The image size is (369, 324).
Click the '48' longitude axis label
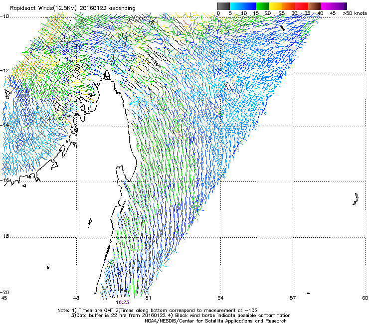pos(76,298)
